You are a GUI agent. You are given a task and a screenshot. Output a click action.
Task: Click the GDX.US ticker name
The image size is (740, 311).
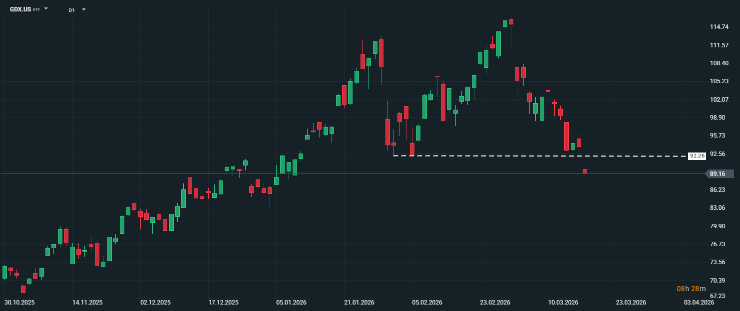click(x=20, y=9)
